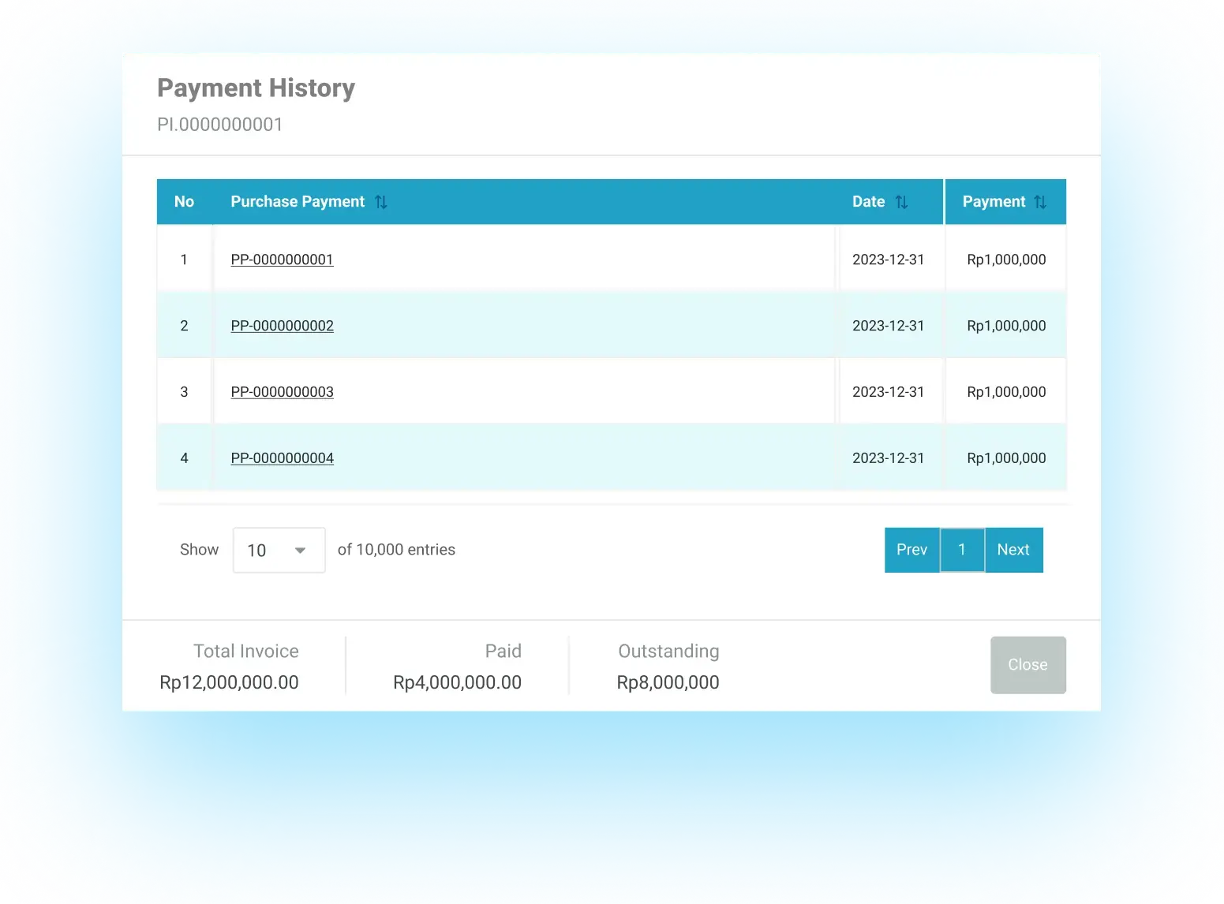Click the No column header
The width and height of the screenshot is (1224, 904).
click(184, 202)
